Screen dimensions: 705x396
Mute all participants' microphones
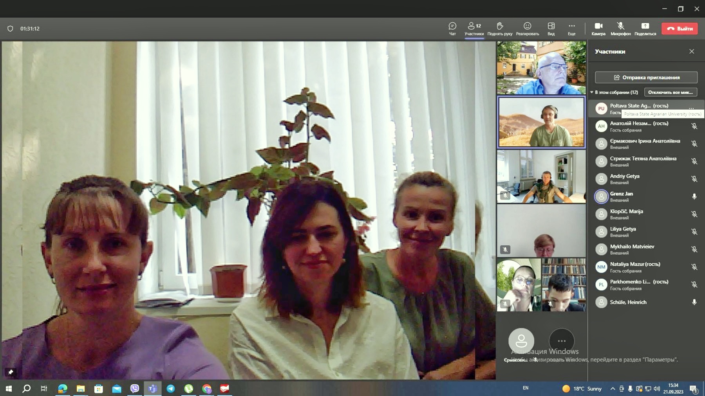pos(671,92)
